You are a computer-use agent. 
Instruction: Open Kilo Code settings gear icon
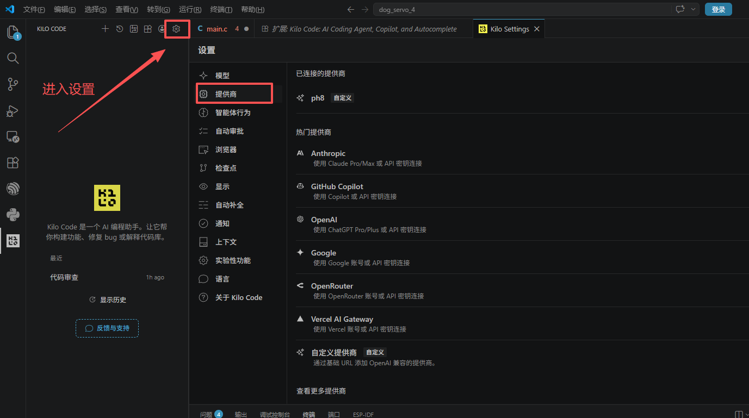(x=176, y=29)
